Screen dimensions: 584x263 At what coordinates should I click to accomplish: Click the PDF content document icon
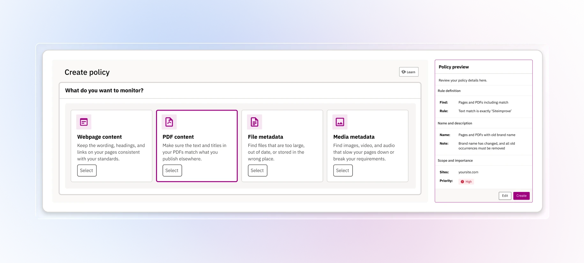point(169,122)
